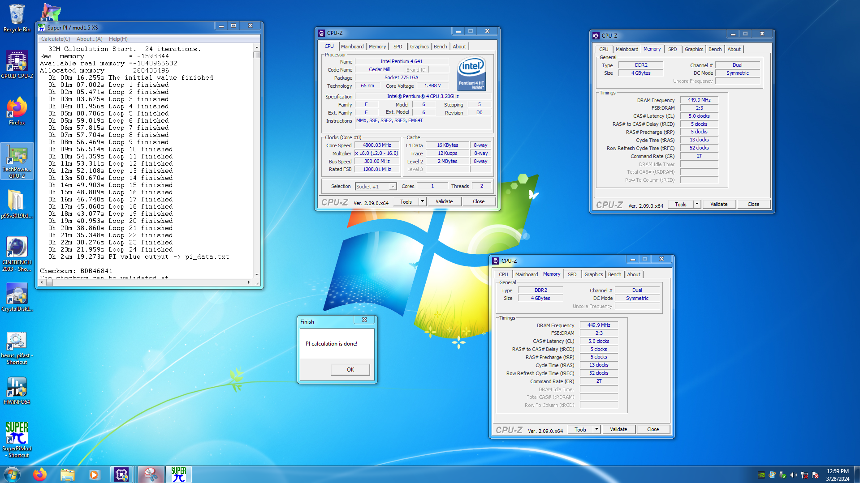The height and width of the screenshot is (483, 860).
Task: Expand Tools dropdown arrow in bottom-right CPU-Z
Action: tap(596, 429)
